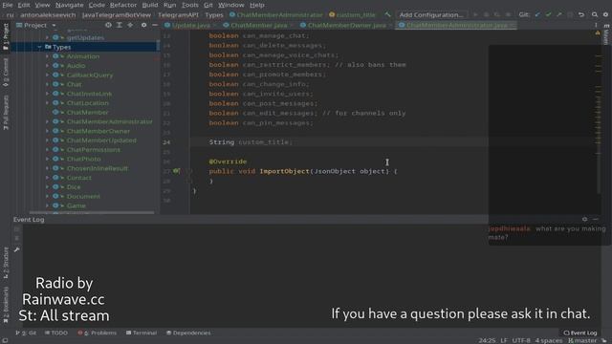The image size is (612, 344).
Task: Click 4 spaces indent setting
Action: (548, 340)
